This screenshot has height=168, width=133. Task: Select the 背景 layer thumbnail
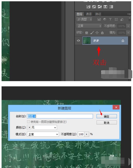click(87, 41)
